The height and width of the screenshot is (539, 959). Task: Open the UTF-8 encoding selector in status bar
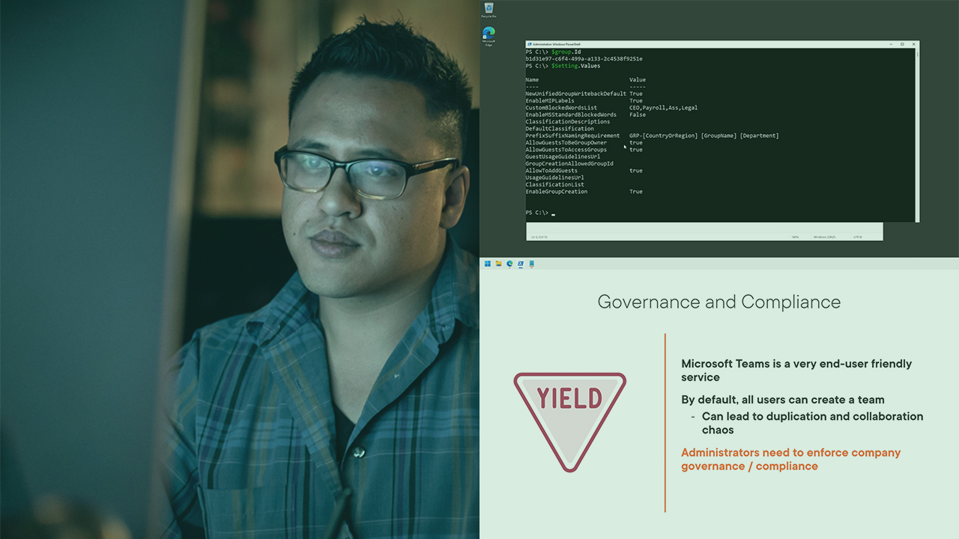coord(857,237)
